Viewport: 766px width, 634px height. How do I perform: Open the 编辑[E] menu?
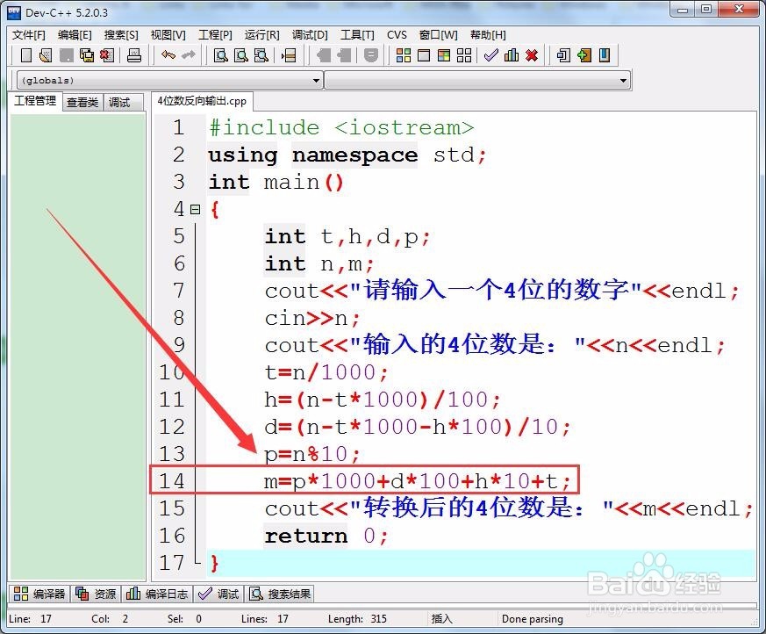click(75, 35)
